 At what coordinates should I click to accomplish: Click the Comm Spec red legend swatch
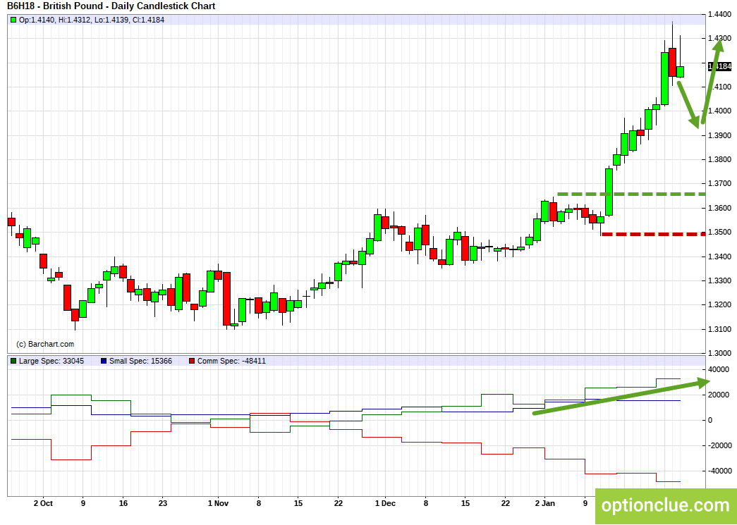tap(191, 361)
